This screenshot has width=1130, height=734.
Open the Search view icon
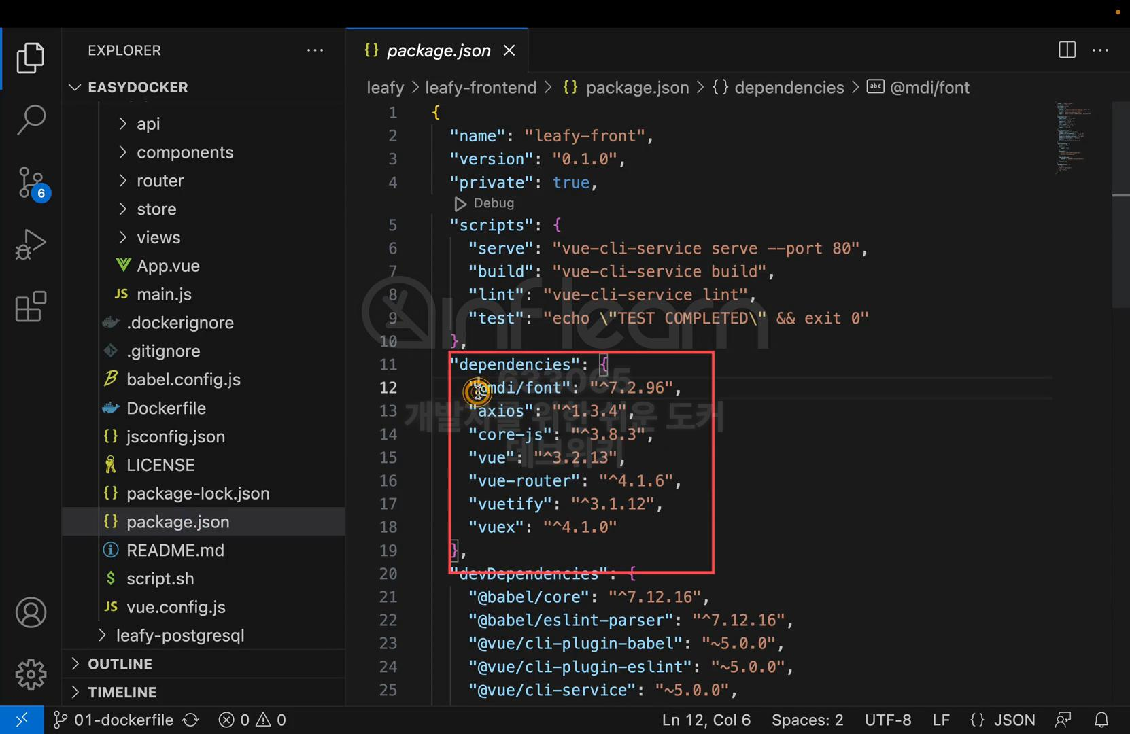pyautogui.click(x=31, y=120)
